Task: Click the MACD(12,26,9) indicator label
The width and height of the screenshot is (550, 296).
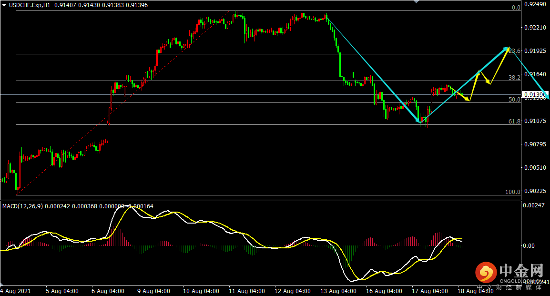Action: coord(22,206)
